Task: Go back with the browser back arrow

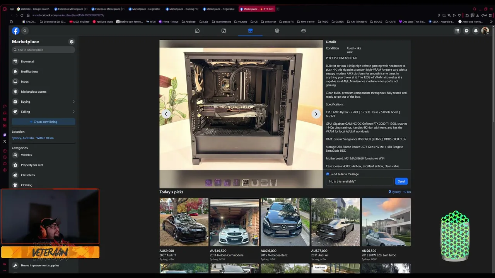Action: pos(11,15)
